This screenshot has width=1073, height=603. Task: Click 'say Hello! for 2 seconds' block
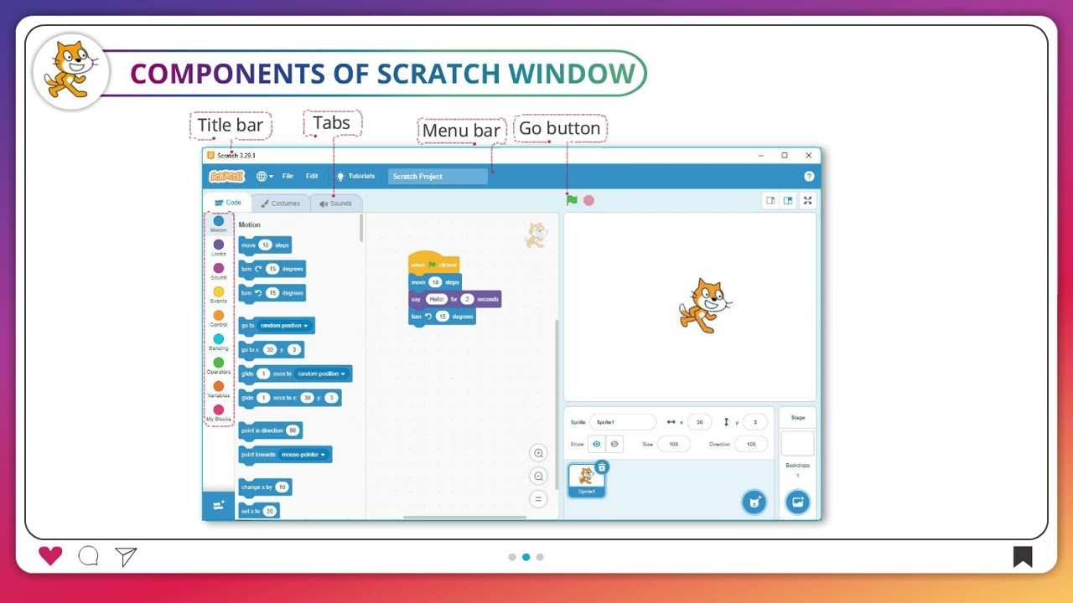click(x=455, y=299)
